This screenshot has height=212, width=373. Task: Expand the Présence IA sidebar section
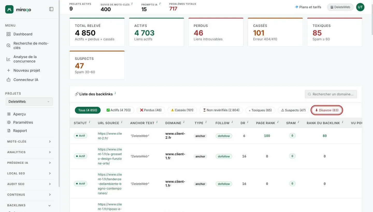pos(29,163)
